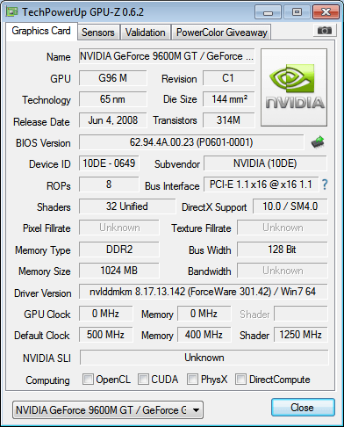The image size is (344, 427).
Task: Open the PowerColor Giveaway tab
Action: click(222, 33)
